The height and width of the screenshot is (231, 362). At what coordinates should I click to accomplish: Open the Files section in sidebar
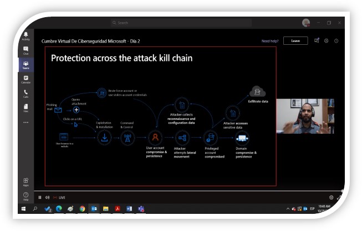(x=26, y=107)
